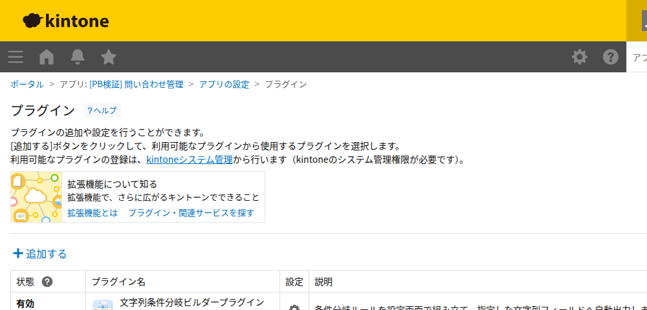The height and width of the screenshot is (310, 647).
Task: Click the 追加する link
Action: (x=46, y=254)
